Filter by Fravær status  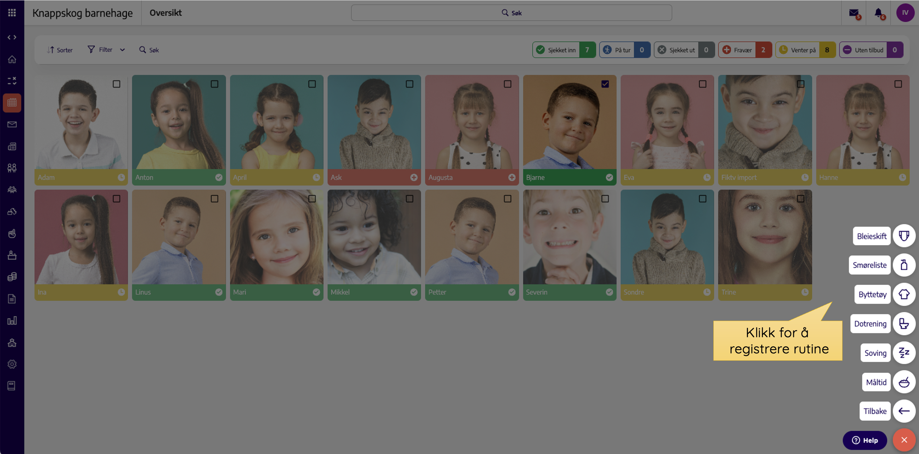pos(745,50)
